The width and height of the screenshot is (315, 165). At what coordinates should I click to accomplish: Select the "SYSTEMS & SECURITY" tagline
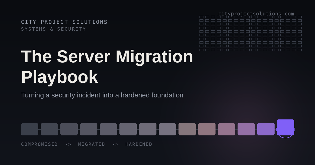point(54,29)
